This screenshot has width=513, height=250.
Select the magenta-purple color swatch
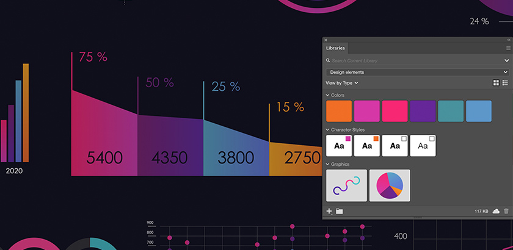tap(367, 111)
